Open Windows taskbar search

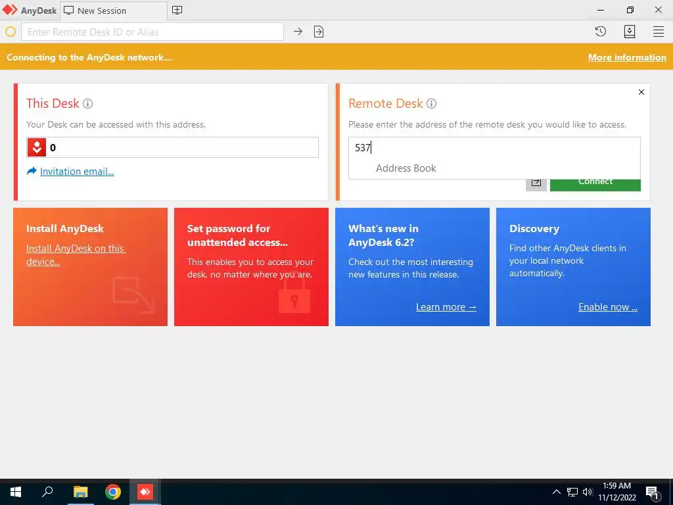47,492
